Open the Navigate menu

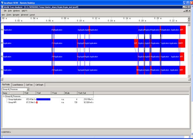point(16,15)
